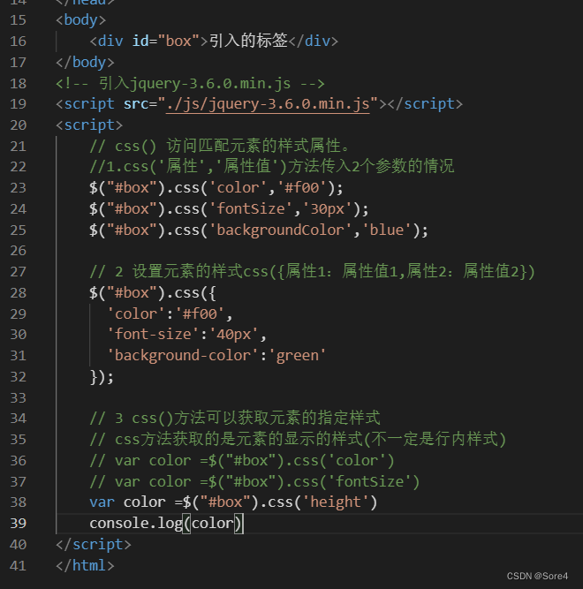Click line number 23 in the gutter

[x=18, y=188]
